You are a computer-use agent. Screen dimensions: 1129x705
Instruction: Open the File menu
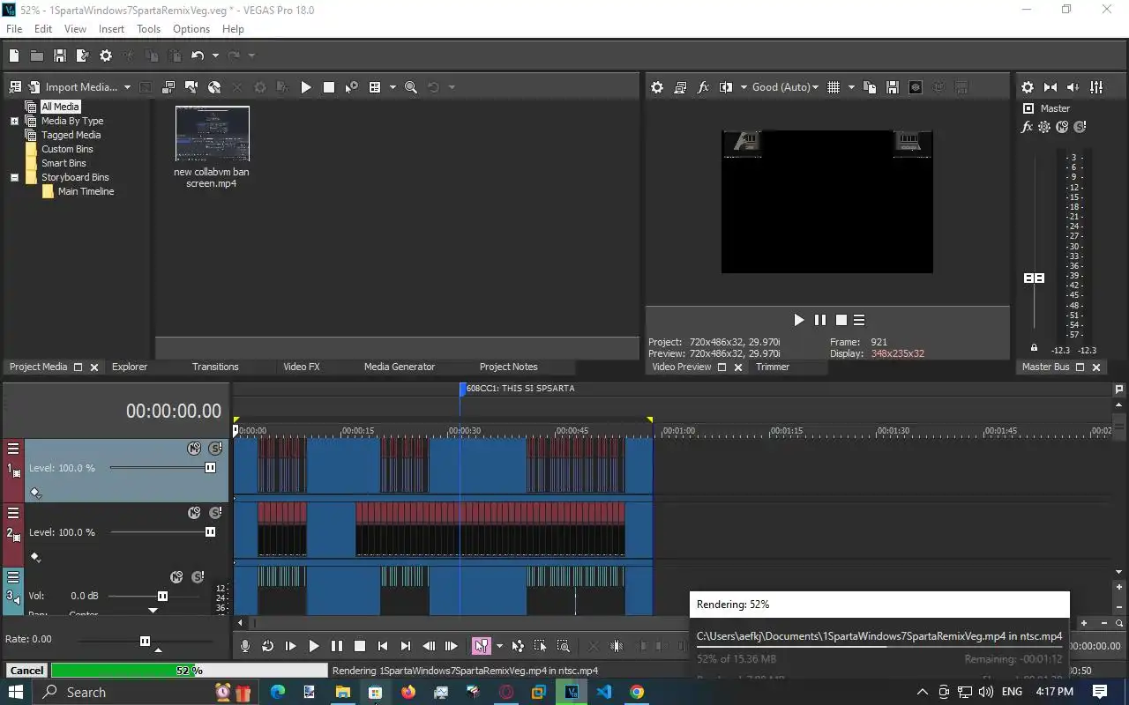[14, 29]
